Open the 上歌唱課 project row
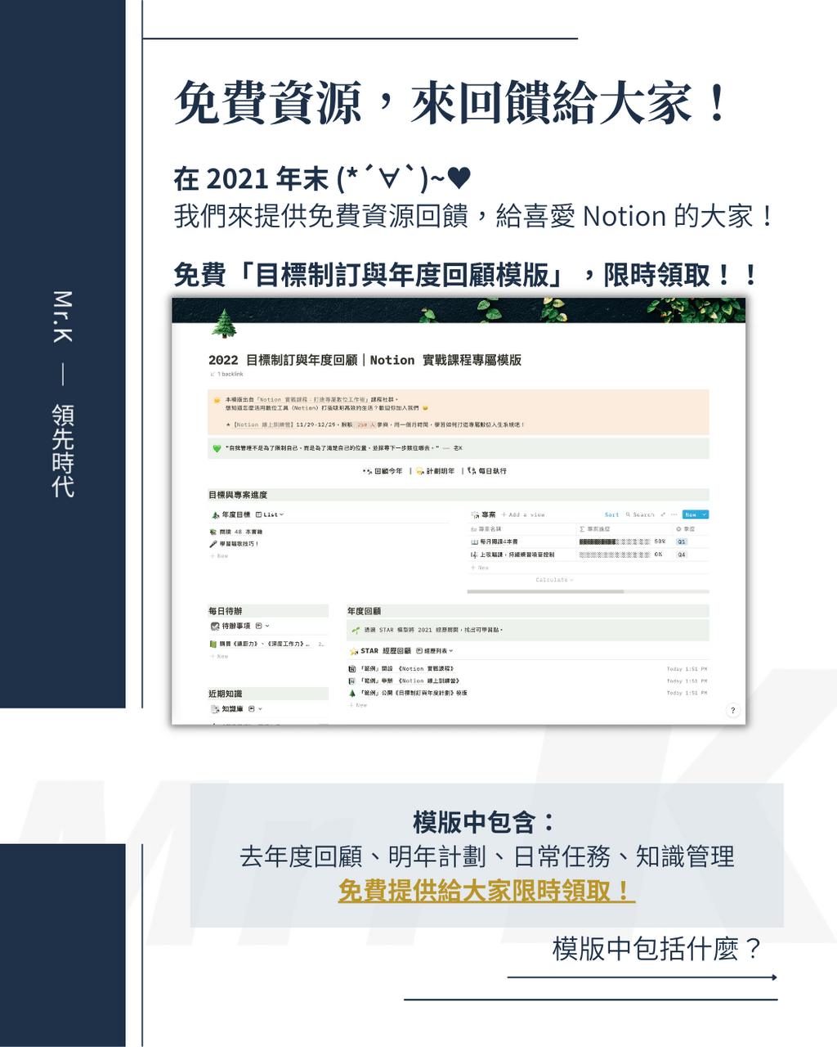Viewport: 837px width, 1047px height. (512, 555)
